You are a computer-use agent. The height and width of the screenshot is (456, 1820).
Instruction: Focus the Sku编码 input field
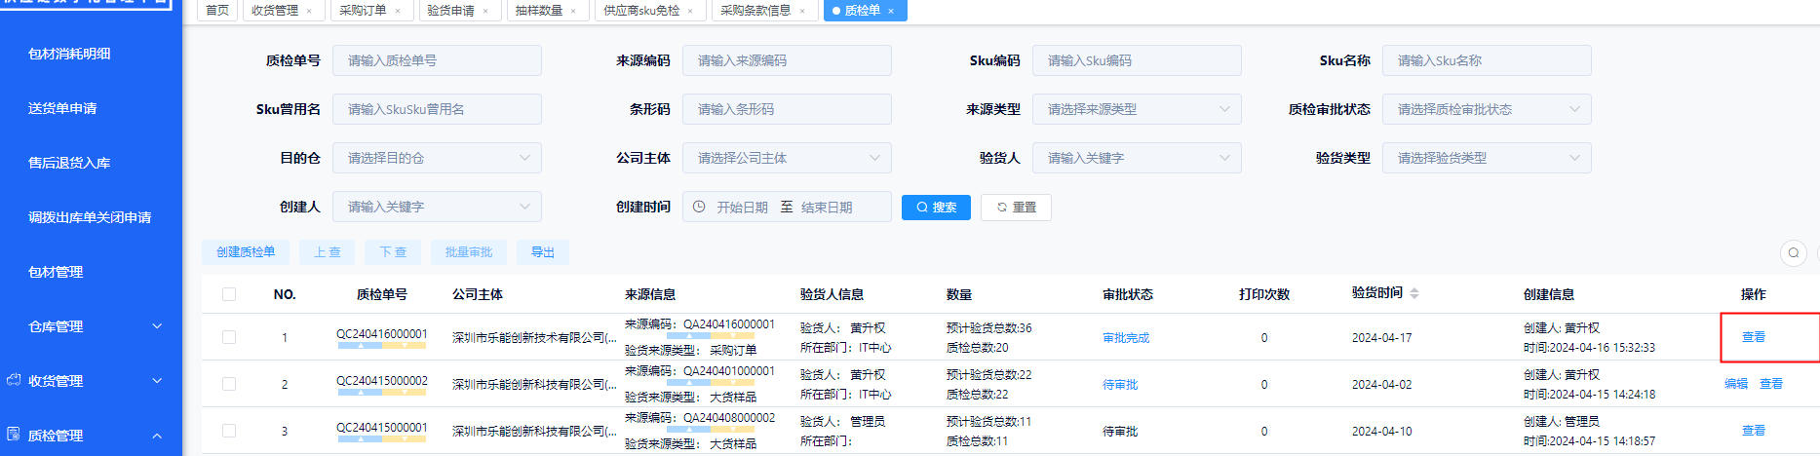pyautogui.click(x=1137, y=60)
